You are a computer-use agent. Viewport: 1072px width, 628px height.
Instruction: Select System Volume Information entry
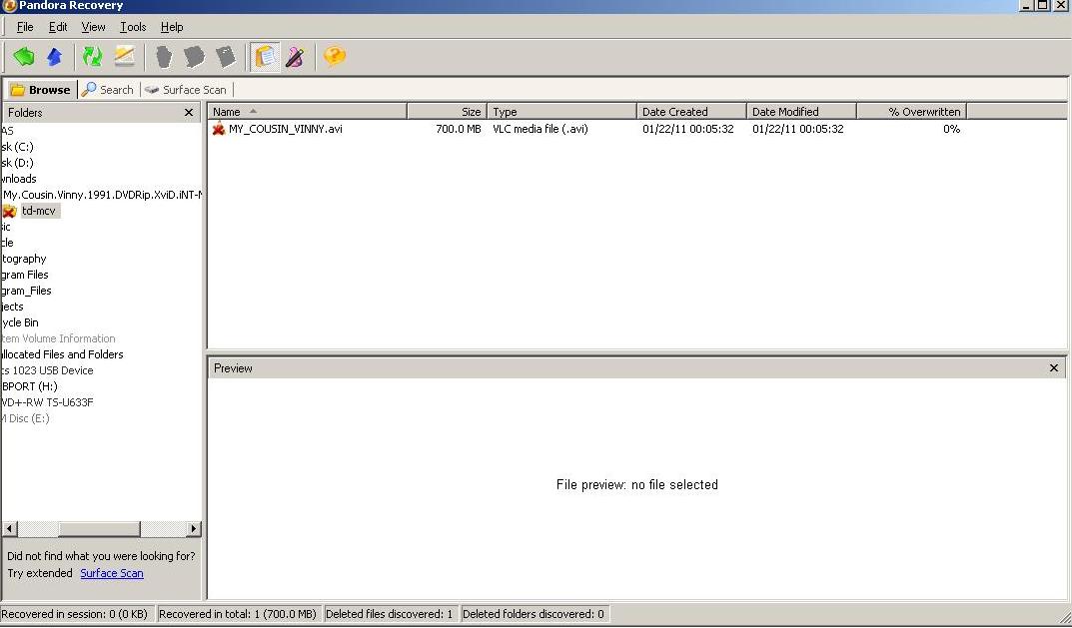click(58, 338)
